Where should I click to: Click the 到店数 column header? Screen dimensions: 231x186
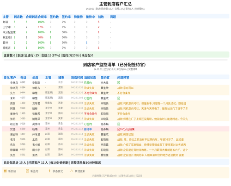point(18,17)
